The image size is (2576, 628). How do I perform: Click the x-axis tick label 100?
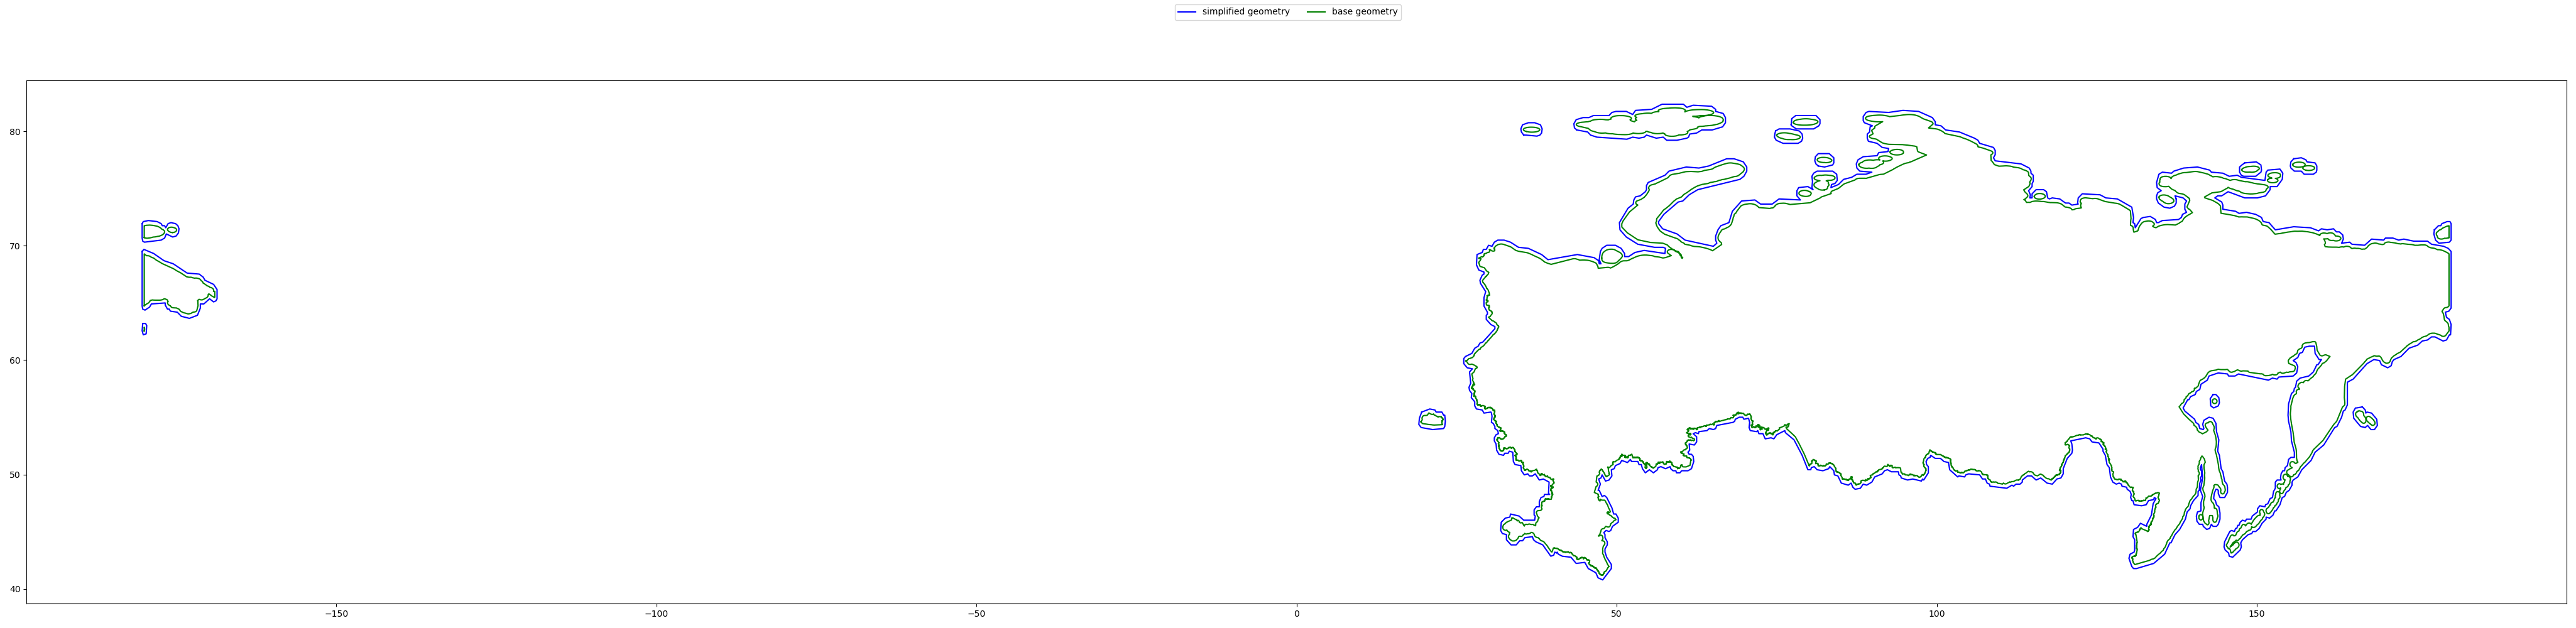[1937, 614]
